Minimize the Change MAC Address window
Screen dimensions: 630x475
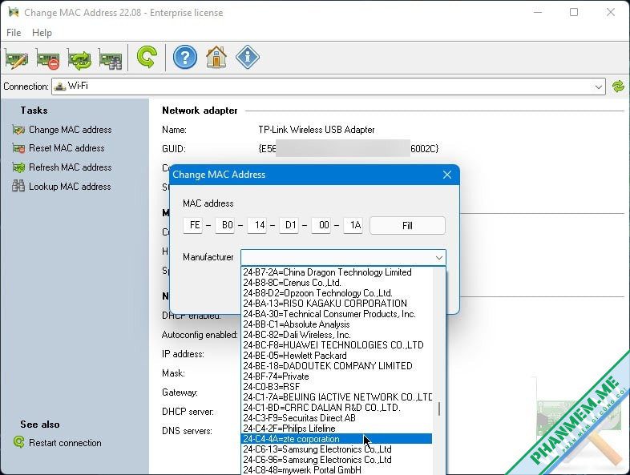(538, 13)
